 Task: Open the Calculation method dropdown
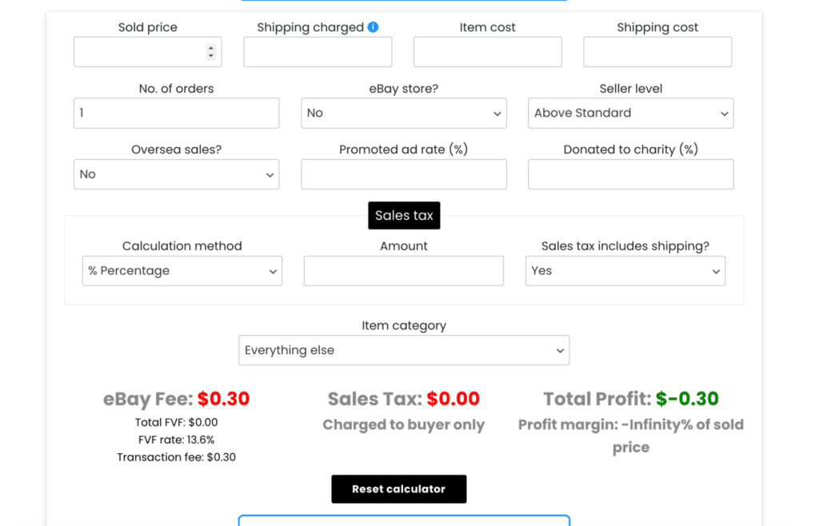pyautogui.click(x=182, y=270)
